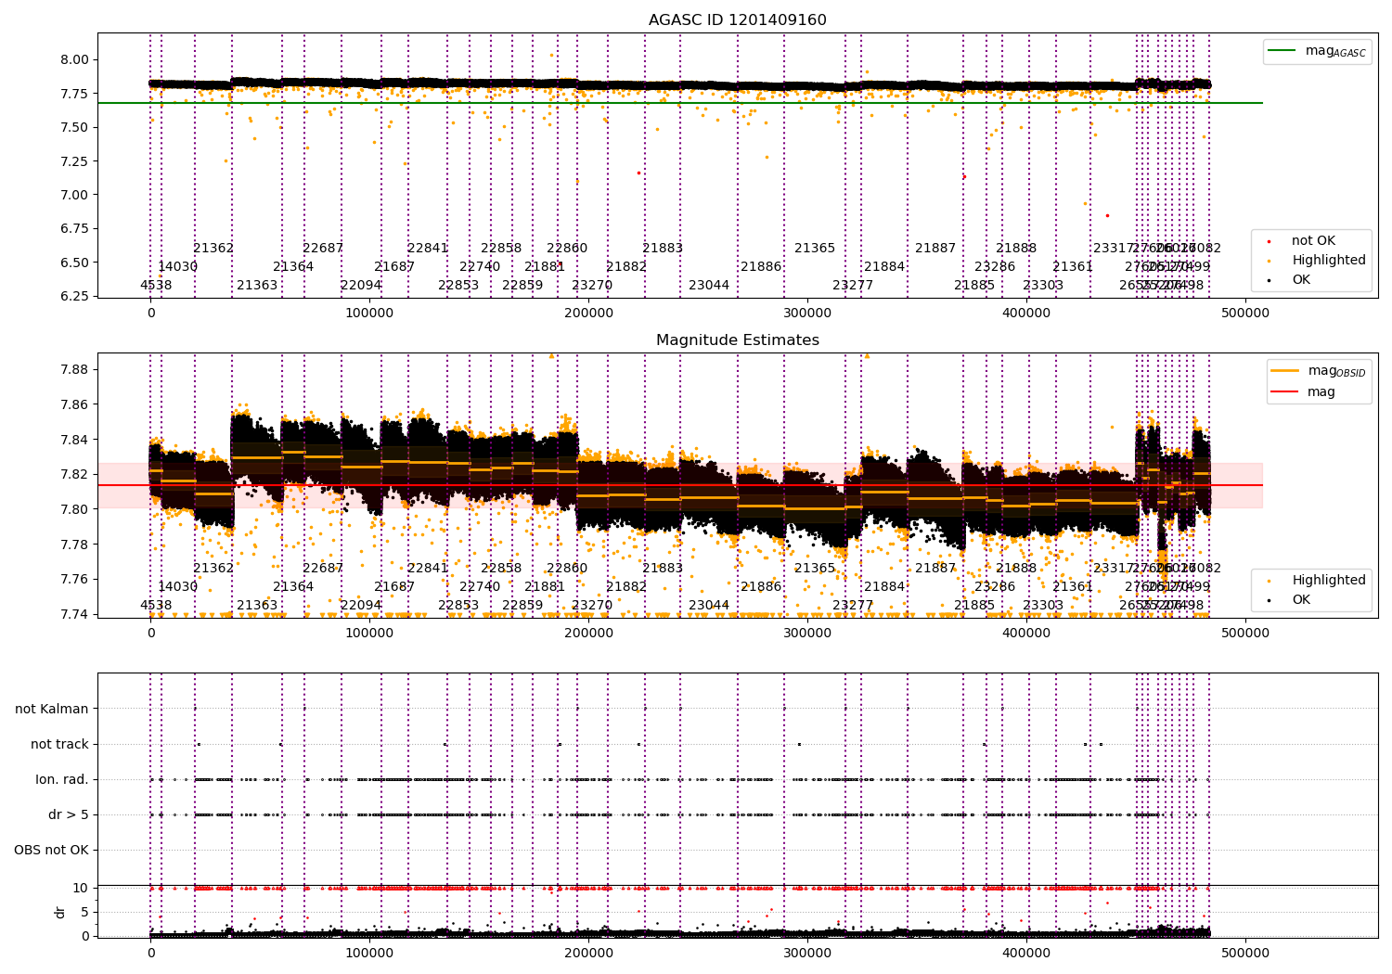Viewport: 1392px width, 974px height.
Task: Click the 7.88 tick in Magnitude Estimates plot
Action: (75, 370)
